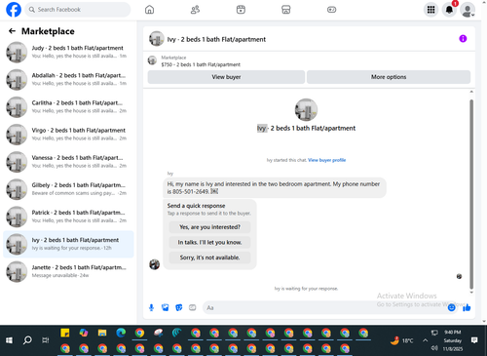Click the View buyer button
The width and height of the screenshot is (487, 356).
[226, 77]
